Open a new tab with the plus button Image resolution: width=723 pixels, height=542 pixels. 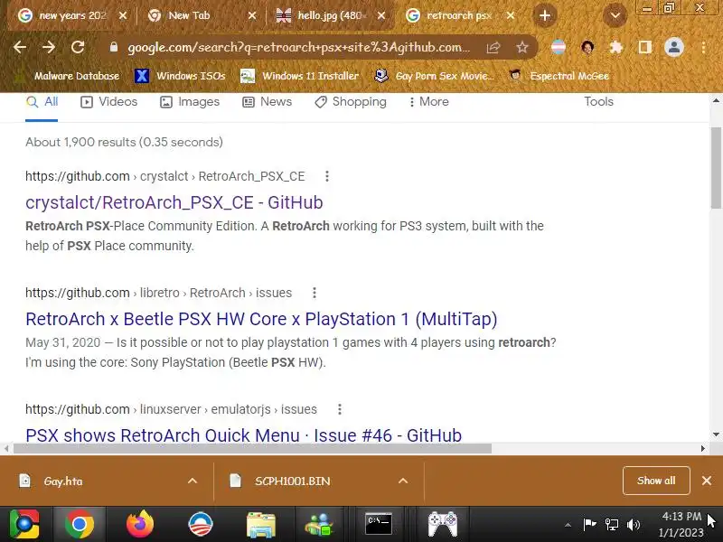click(545, 15)
